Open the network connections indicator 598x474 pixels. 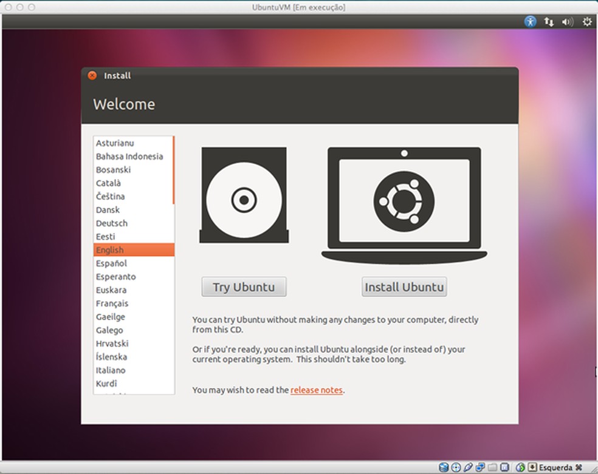tap(549, 22)
